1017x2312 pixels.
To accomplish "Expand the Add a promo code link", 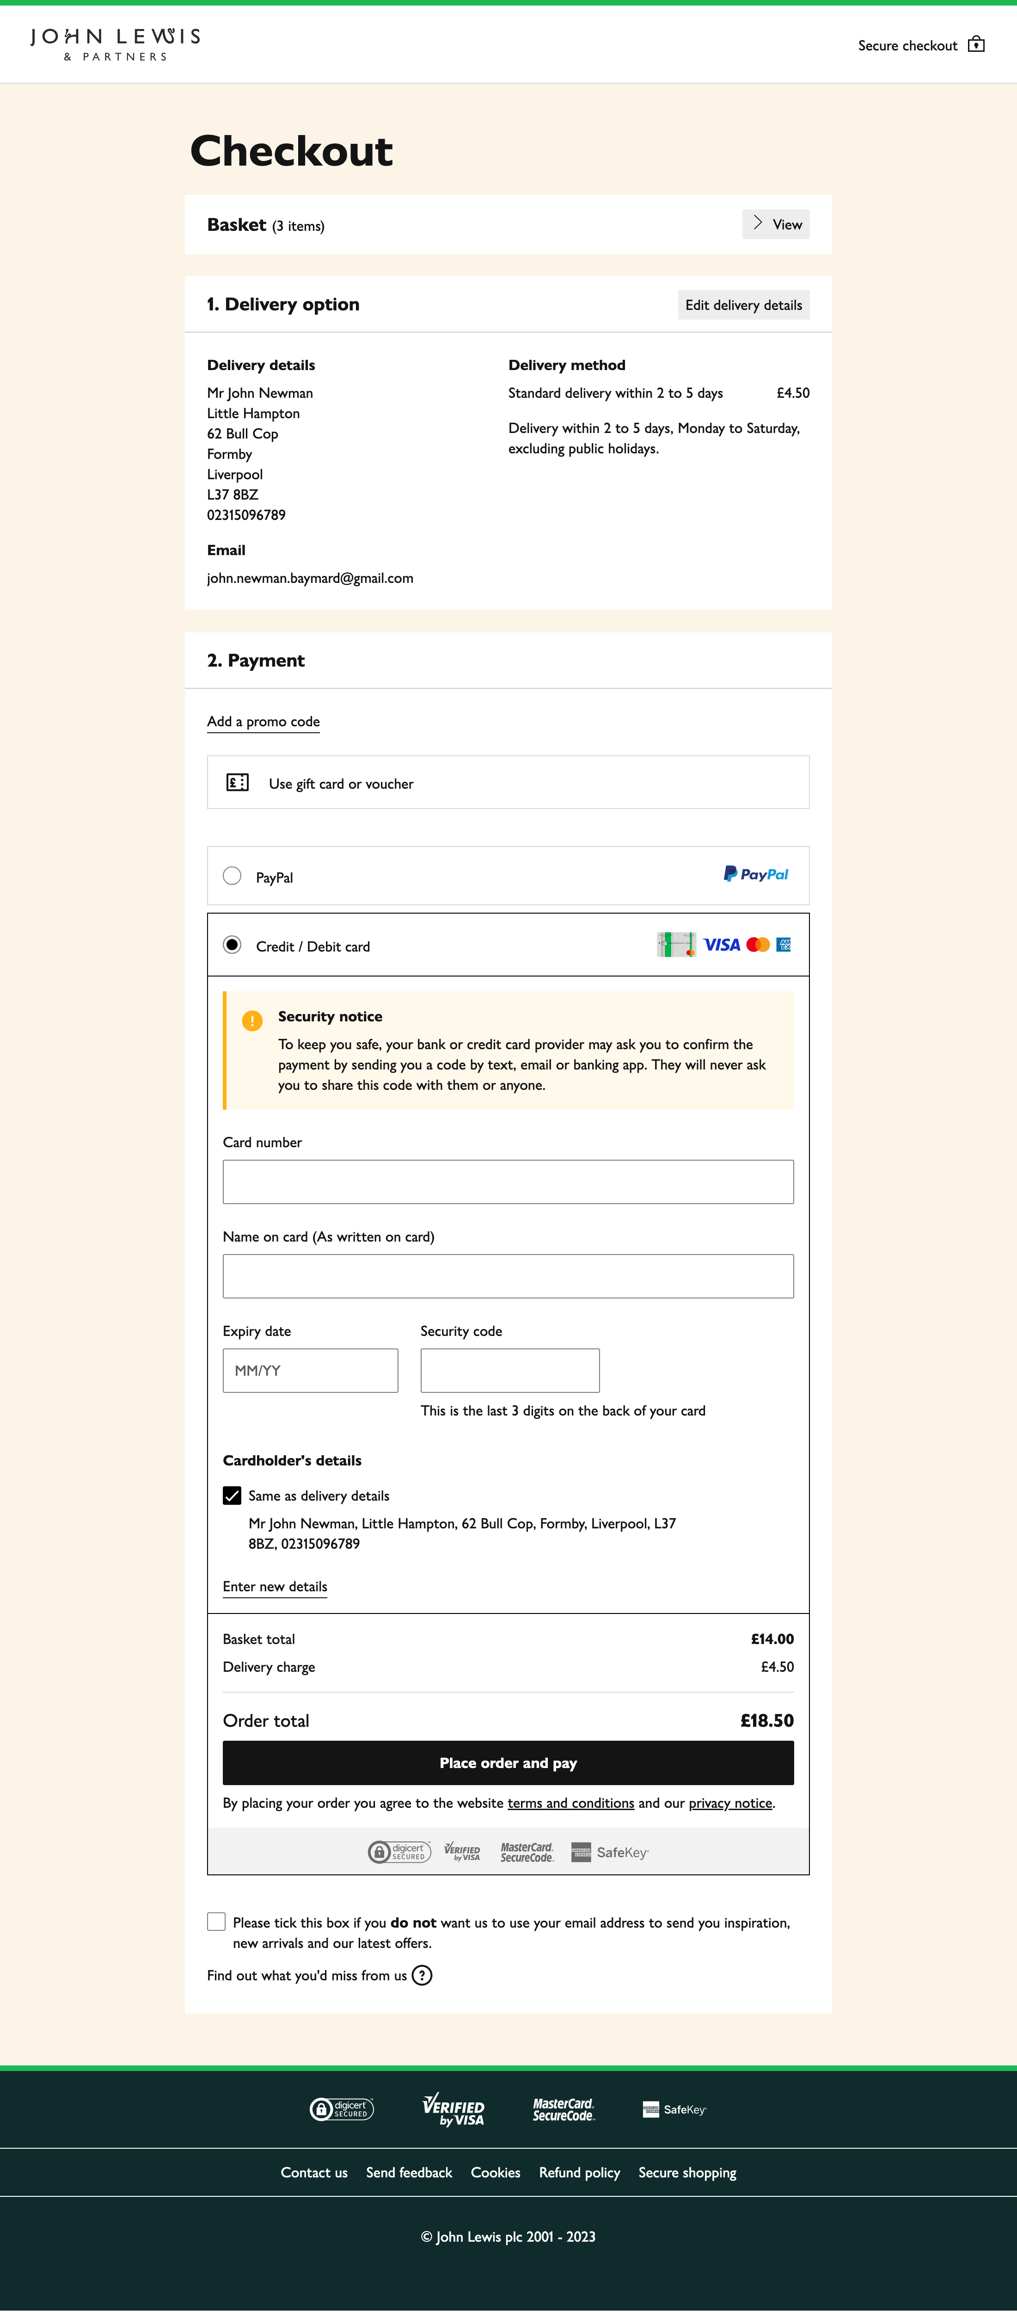I will pyautogui.click(x=263, y=722).
